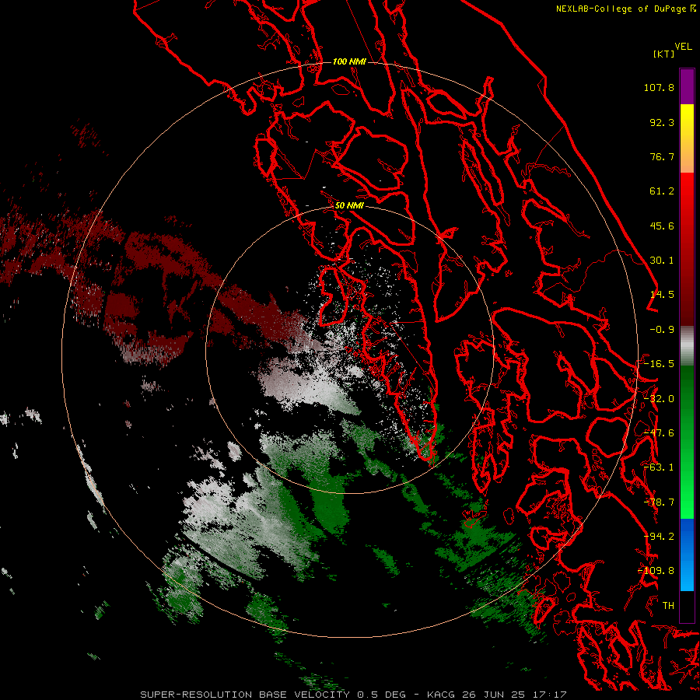Screen dimensions: 700x700
Task: Click the 45.6 legend value
Action: (662, 226)
